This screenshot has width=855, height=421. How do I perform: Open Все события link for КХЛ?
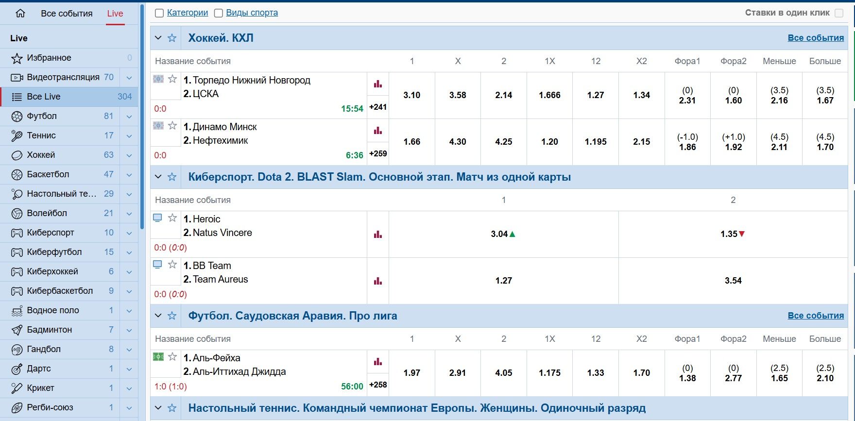point(815,38)
